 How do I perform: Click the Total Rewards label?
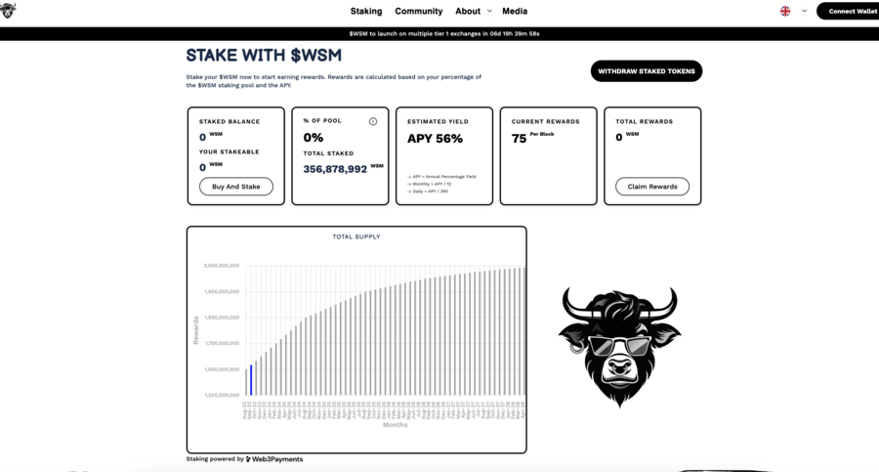[x=645, y=122]
